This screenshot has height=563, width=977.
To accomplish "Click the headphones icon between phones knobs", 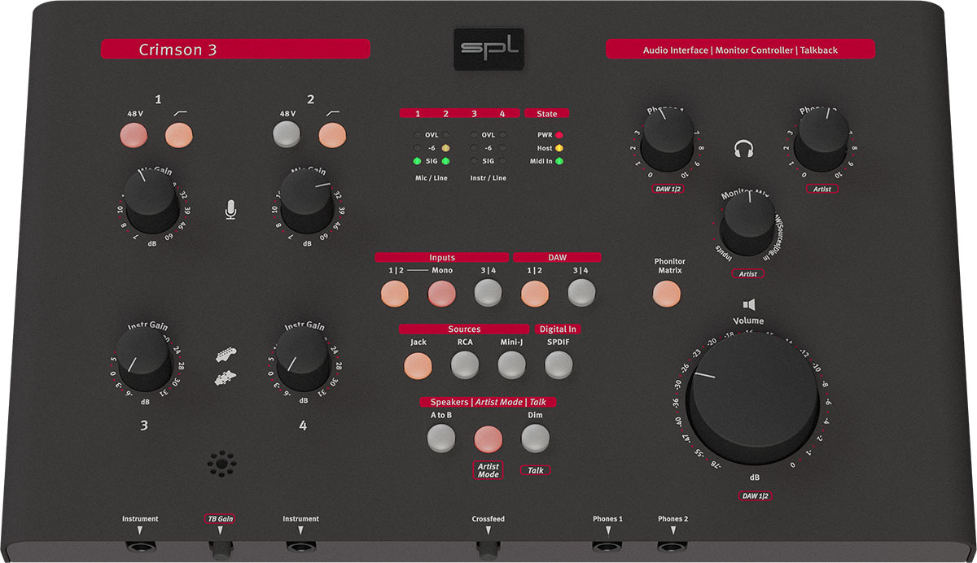I will click(x=742, y=150).
